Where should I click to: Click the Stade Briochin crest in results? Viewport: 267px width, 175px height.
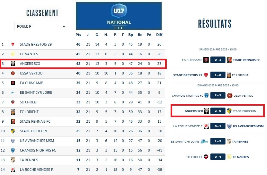(229, 111)
